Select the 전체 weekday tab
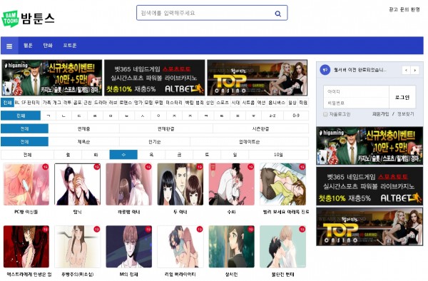Image resolution: width=428 pixels, height=281 pixels. click(27, 155)
